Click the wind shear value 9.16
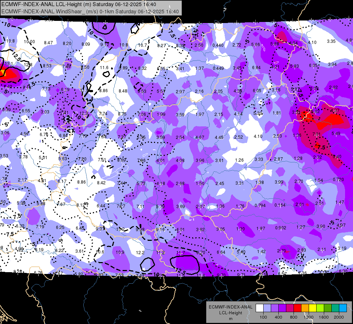 click(160, 230)
